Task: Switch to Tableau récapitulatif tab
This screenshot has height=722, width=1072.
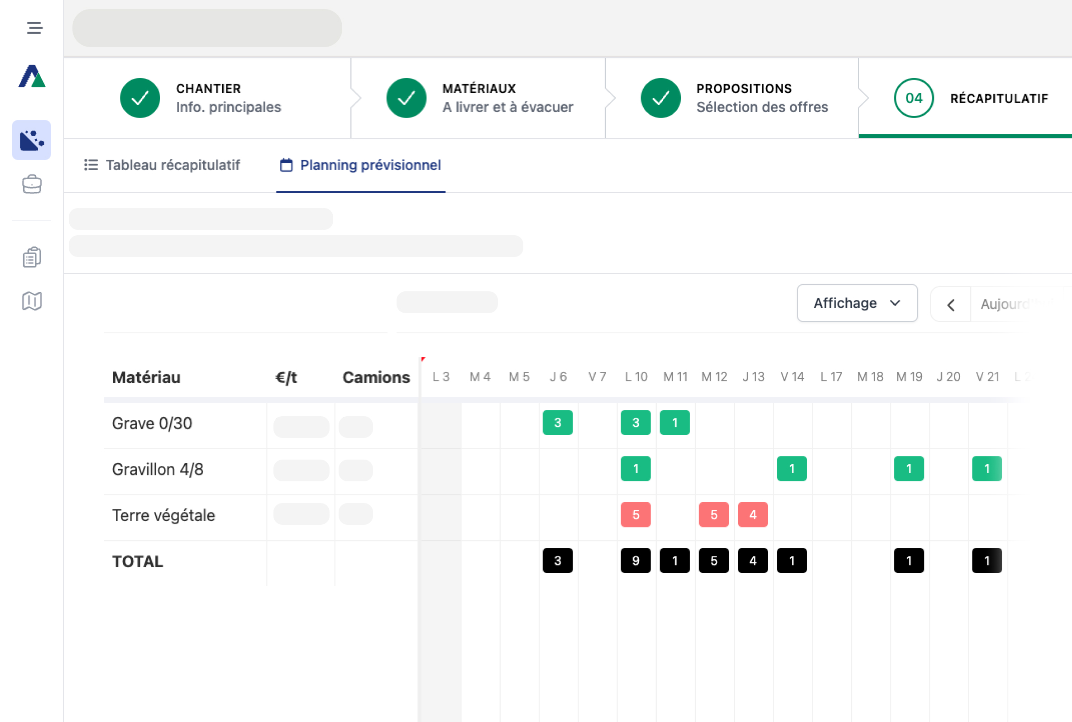Action: [x=162, y=165]
